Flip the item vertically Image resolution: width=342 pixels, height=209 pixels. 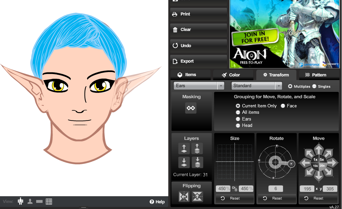197,197
